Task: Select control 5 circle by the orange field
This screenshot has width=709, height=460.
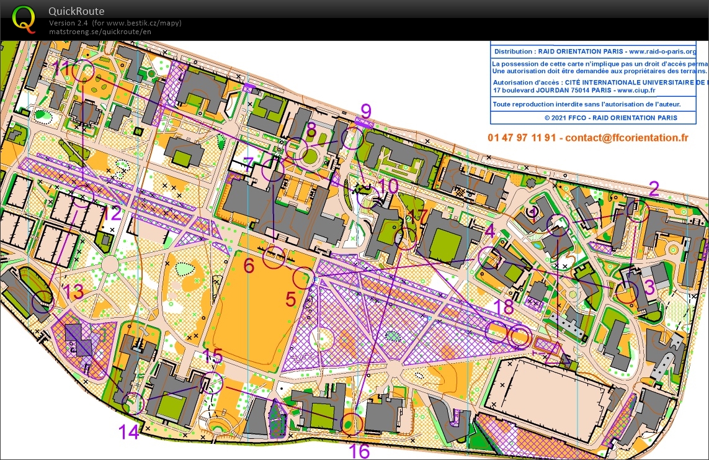Action: click(x=304, y=277)
